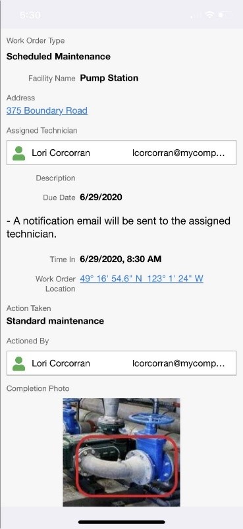
Task: Click the green person icon under Assigned Technician
Action: pos(19,153)
